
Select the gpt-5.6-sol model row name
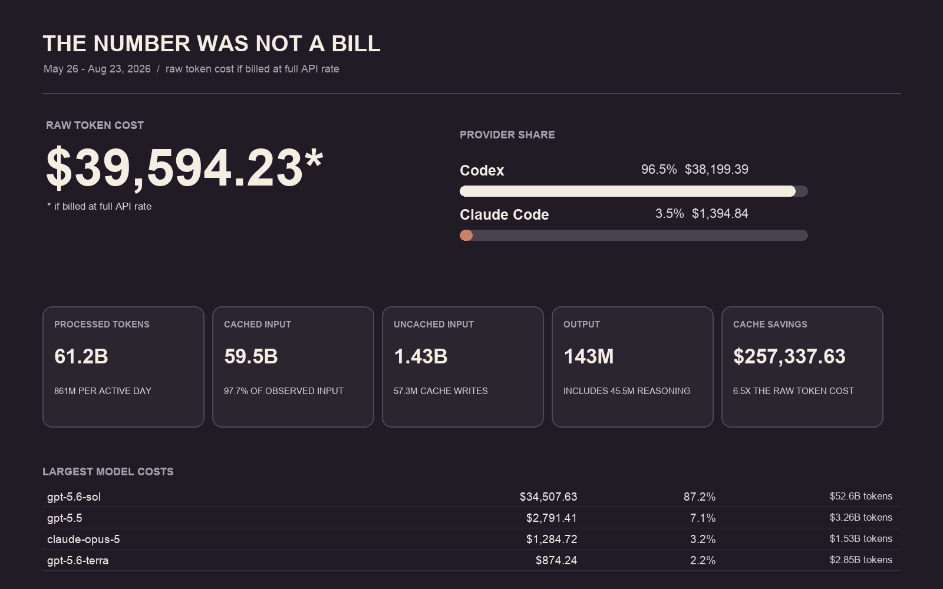point(74,497)
